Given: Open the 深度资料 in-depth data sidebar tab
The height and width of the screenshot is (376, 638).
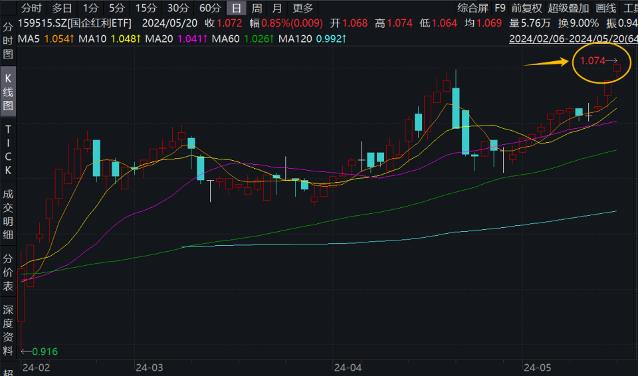Looking at the screenshot, I should point(8,330).
